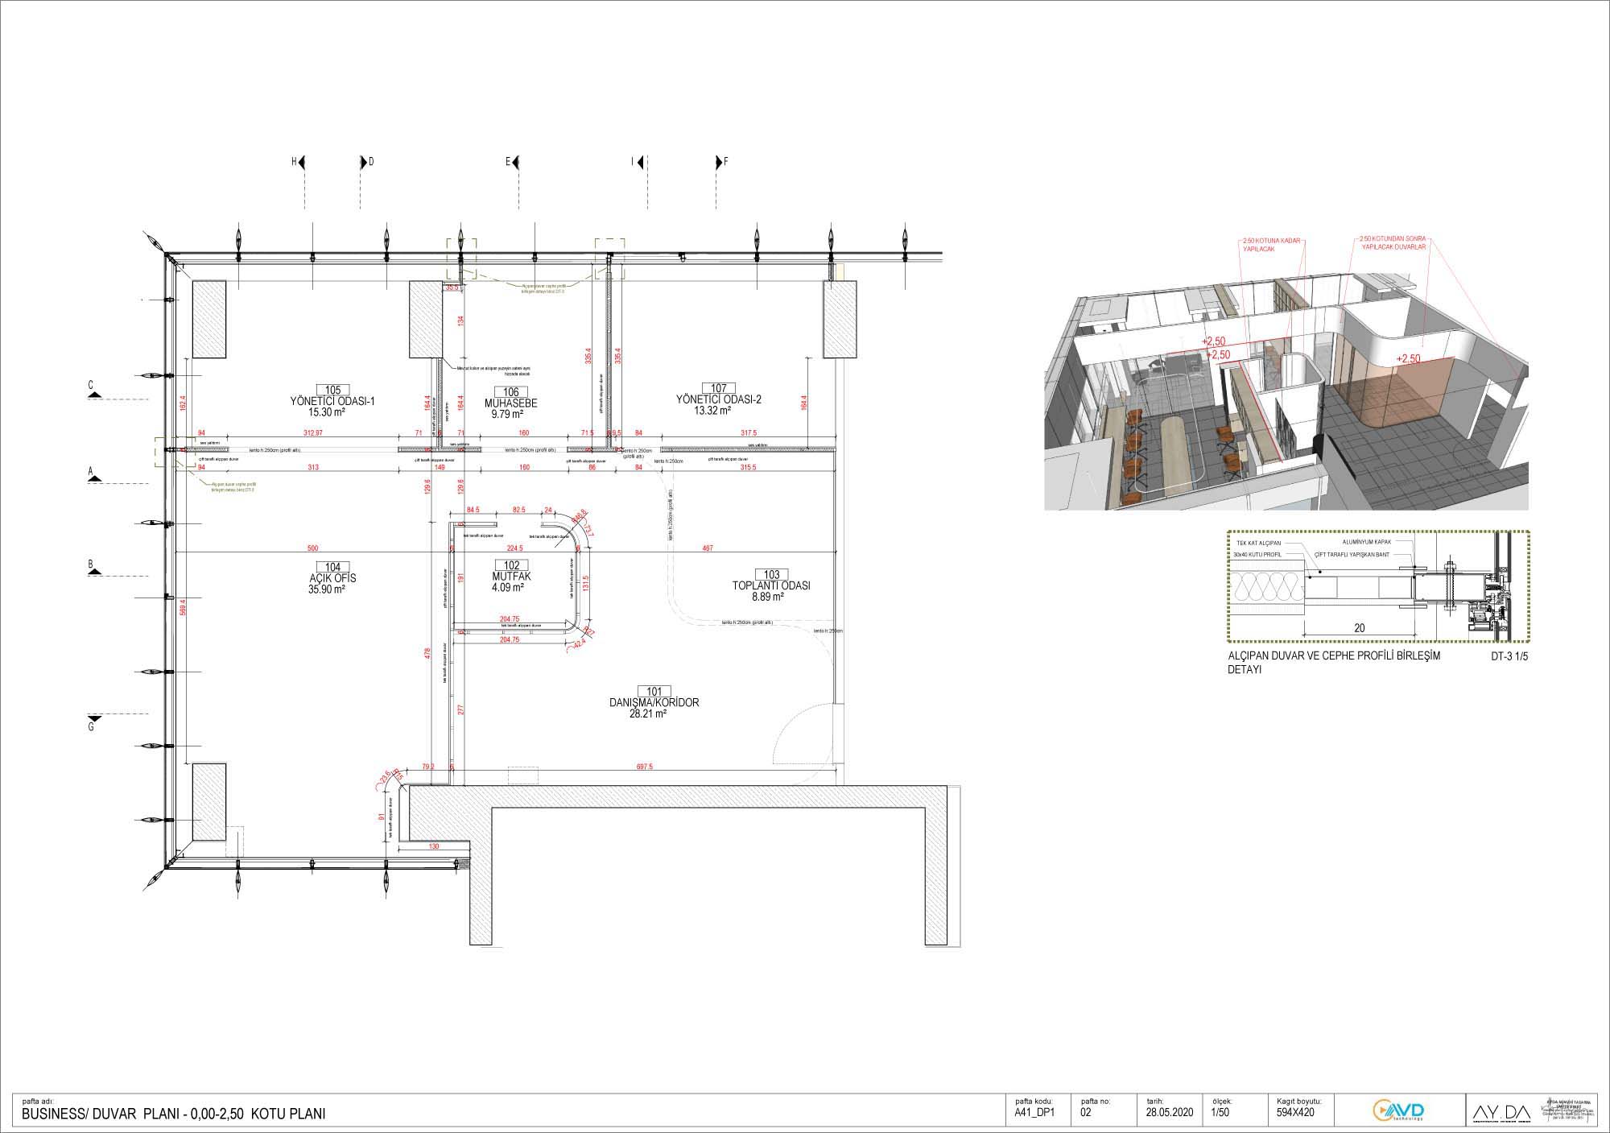The width and height of the screenshot is (1610, 1133).
Task: Click section marker H arrow
Action: [x=302, y=162]
